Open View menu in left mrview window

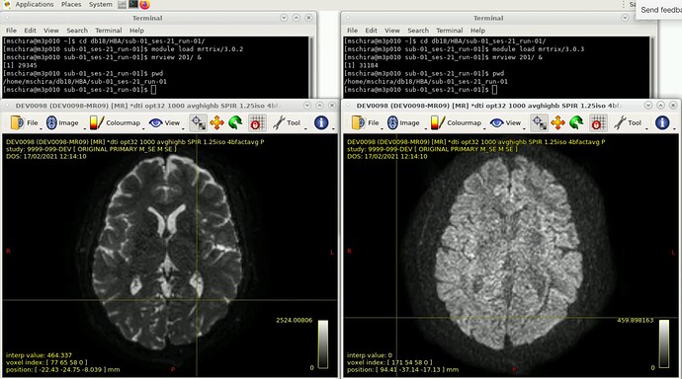pyautogui.click(x=165, y=122)
